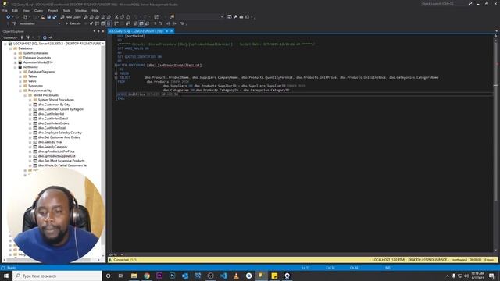Viewport: 500px width, 281px height.
Task: Select dbo.CustOrderTotal procedure
Action: (52, 128)
